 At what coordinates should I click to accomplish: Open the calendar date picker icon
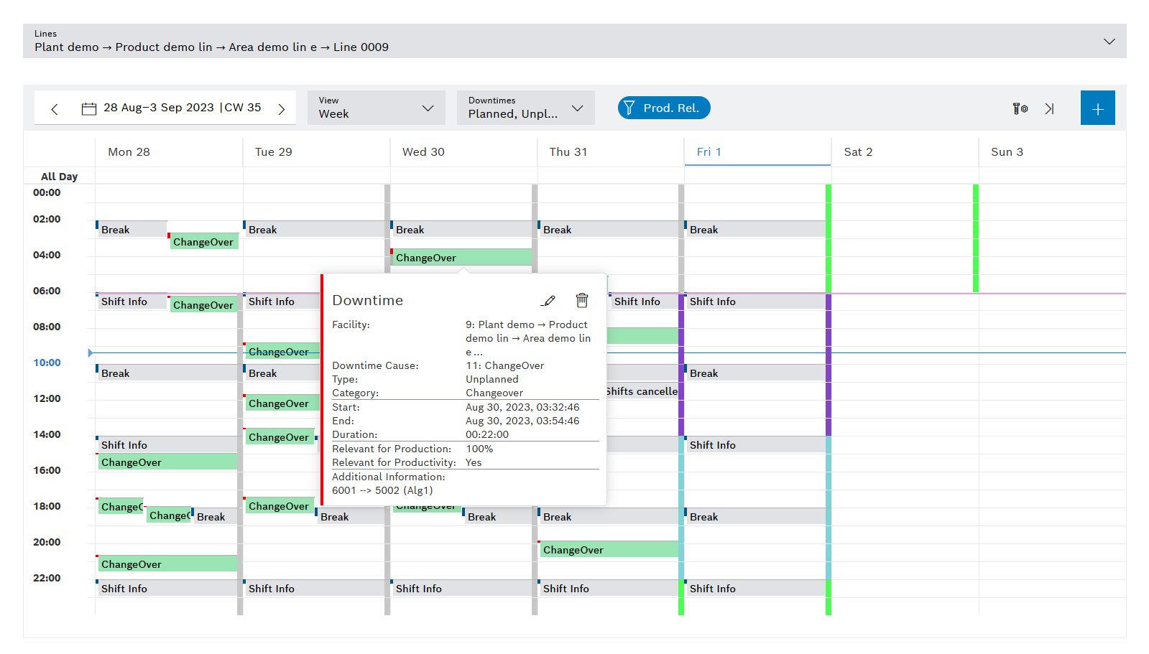point(89,109)
